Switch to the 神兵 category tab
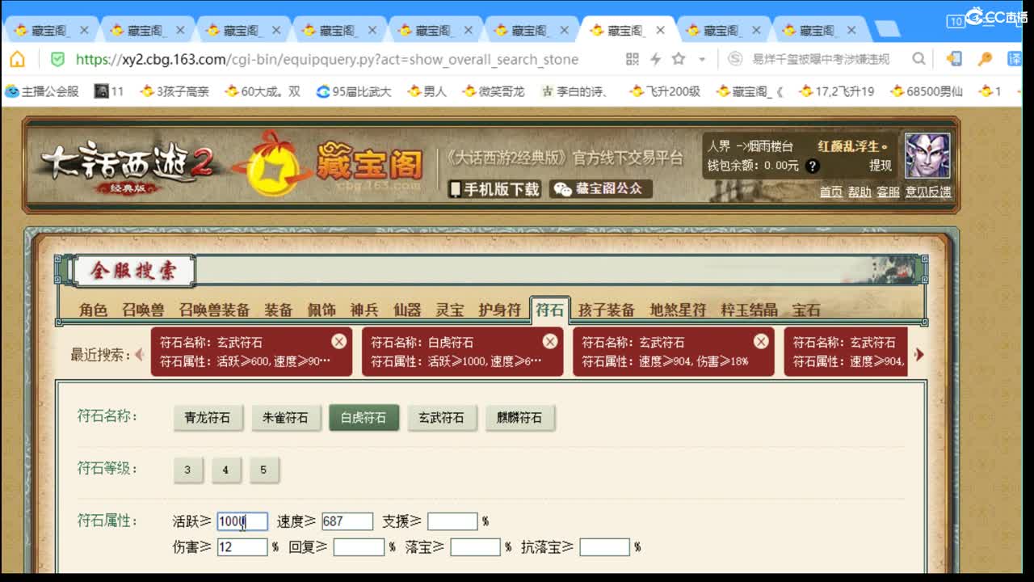Screen dimensions: 1034x582 click(364, 310)
